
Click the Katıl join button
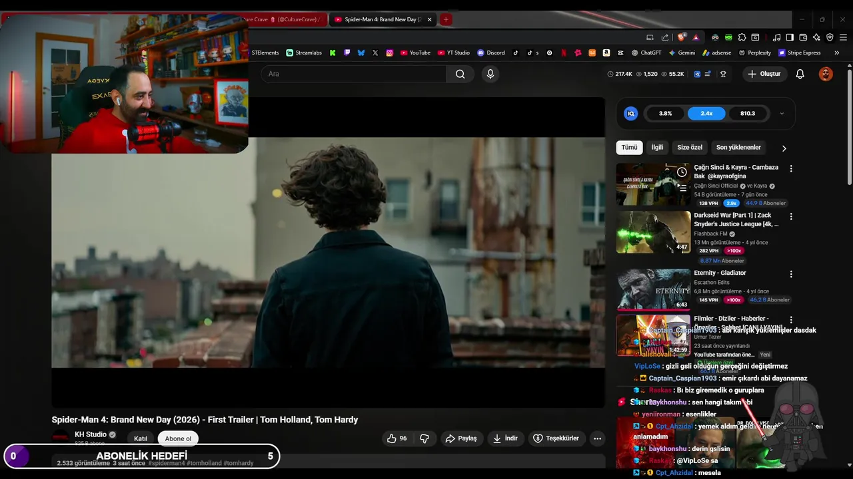point(141,438)
